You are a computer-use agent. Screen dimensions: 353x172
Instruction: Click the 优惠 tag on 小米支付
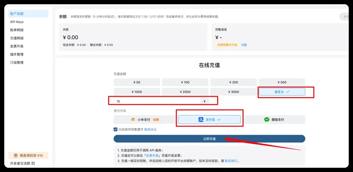[156, 120]
